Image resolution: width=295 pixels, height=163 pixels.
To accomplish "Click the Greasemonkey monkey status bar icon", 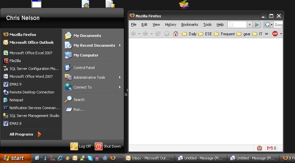I will (259, 148).
